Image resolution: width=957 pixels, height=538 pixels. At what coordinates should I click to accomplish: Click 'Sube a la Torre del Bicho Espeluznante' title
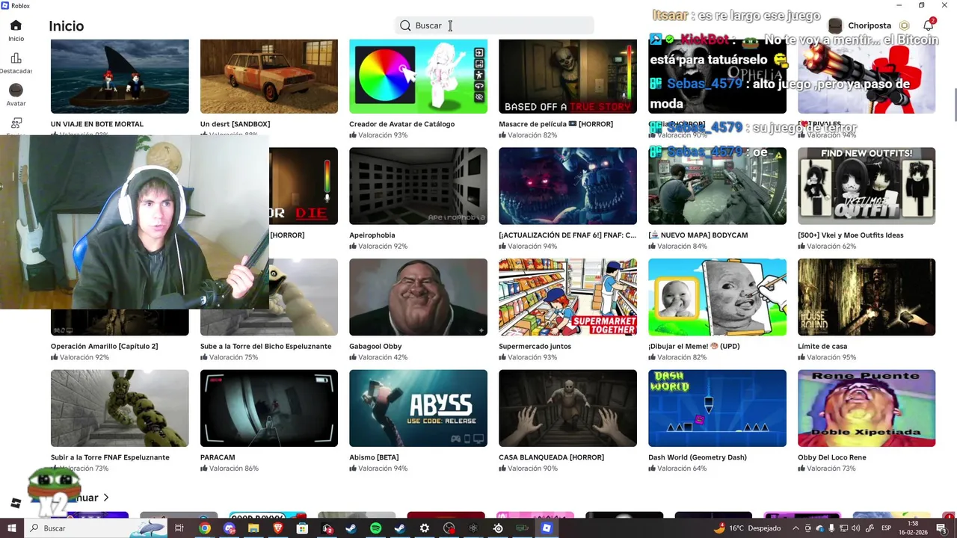click(x=265, y=347)
